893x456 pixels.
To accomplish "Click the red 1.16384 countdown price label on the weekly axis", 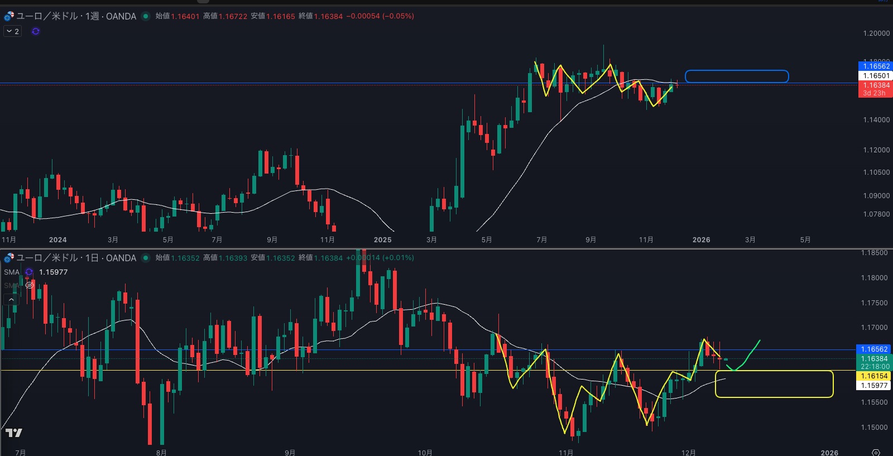I will pyautogui.click(x=874, y=89).
